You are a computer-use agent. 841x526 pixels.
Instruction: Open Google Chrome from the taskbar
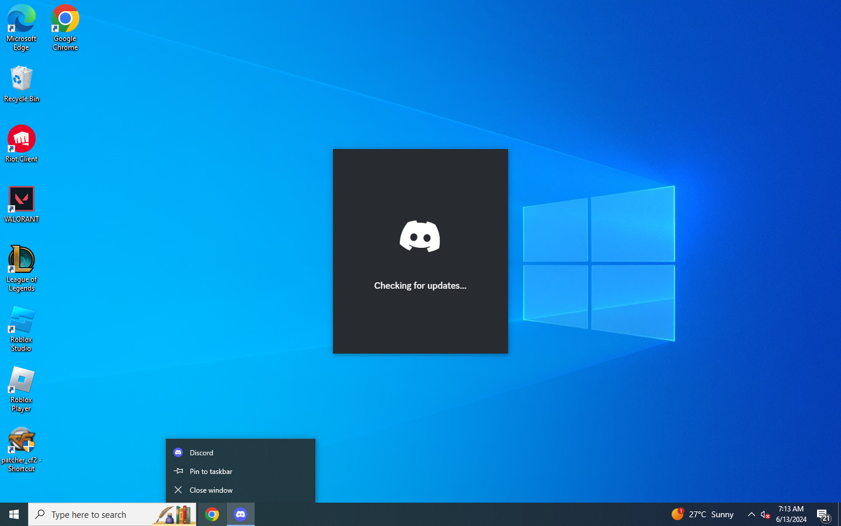[212, 514]
